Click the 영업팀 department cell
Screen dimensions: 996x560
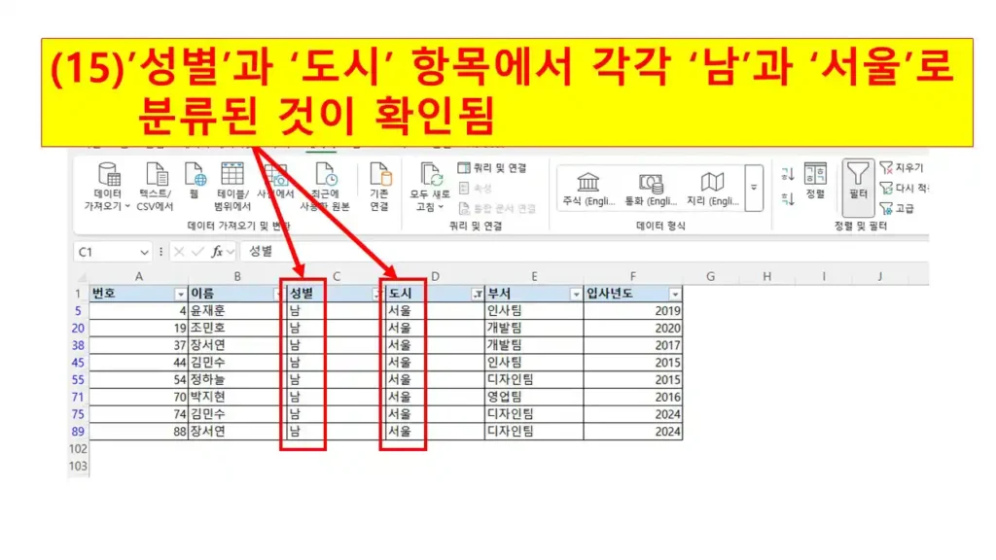[534, 397]
